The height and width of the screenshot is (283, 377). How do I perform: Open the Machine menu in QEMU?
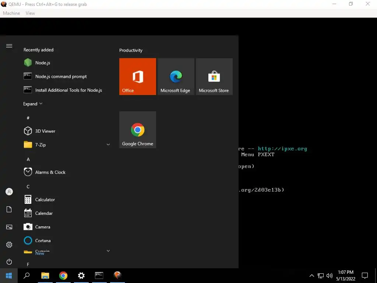[11, 13]
